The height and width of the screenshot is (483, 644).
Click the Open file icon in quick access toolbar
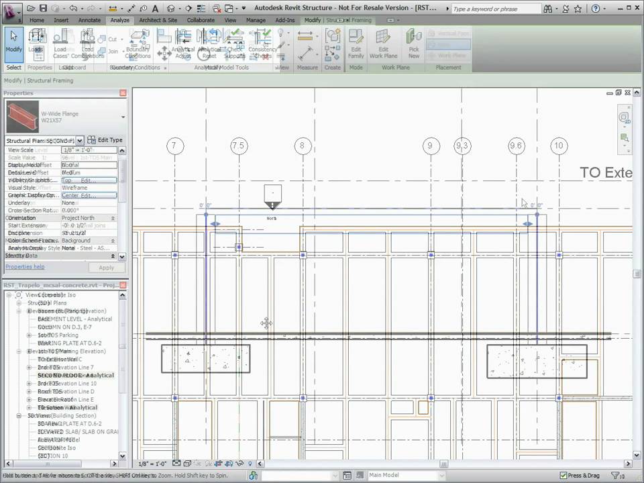pyautogui.click(x=31, y=8)
